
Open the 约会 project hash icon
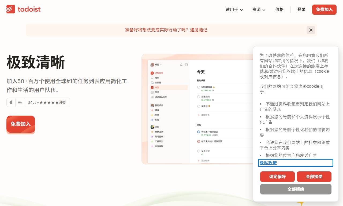[152, 120]
